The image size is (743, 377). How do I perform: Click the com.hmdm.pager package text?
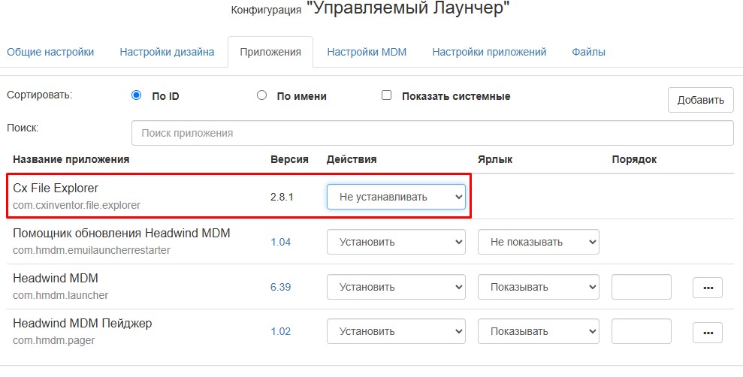coord(54,340)
